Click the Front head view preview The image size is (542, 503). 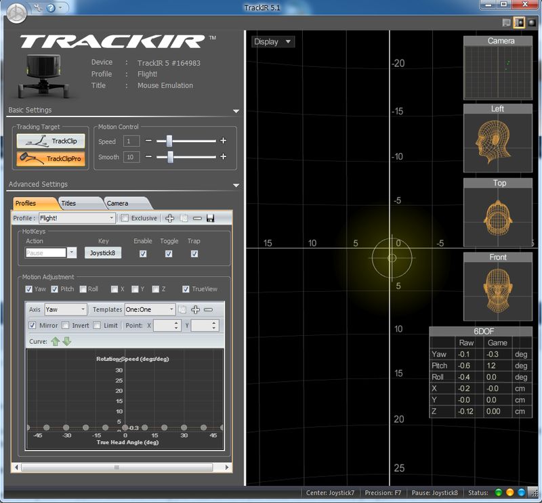[498, 287]
